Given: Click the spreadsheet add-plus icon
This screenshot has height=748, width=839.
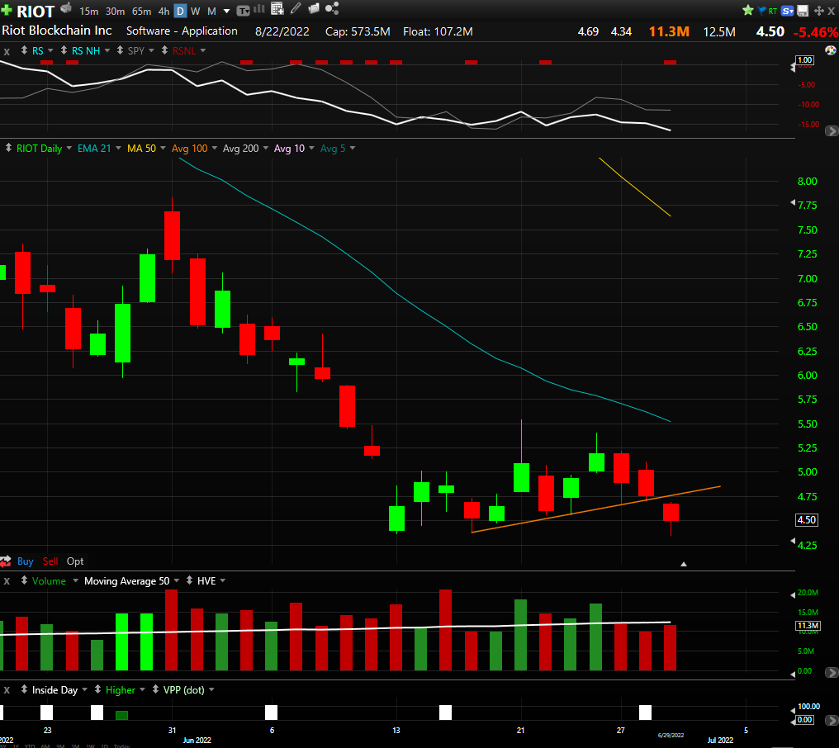Looking at the screenshot, I should 277,8.
